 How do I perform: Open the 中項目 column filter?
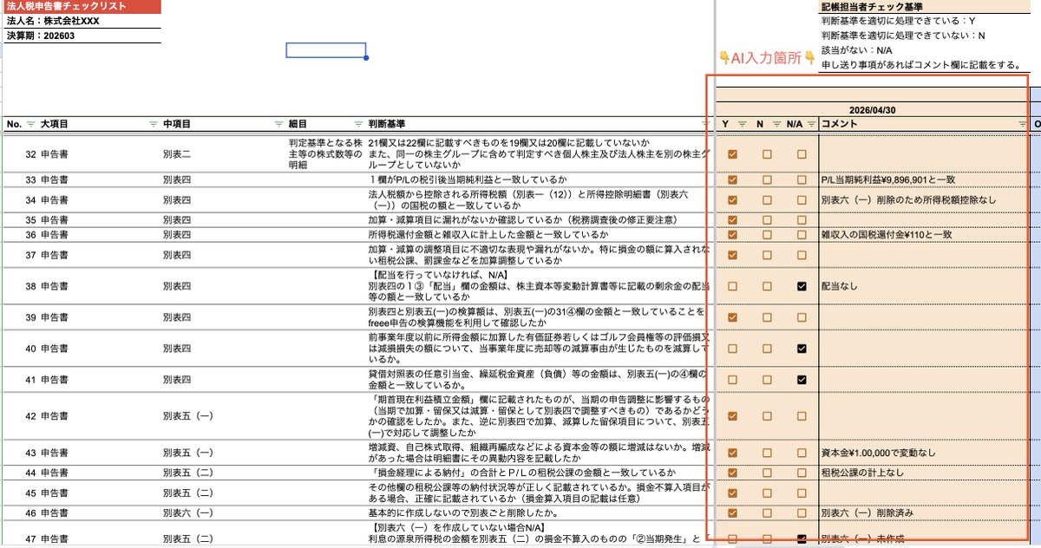278,124
